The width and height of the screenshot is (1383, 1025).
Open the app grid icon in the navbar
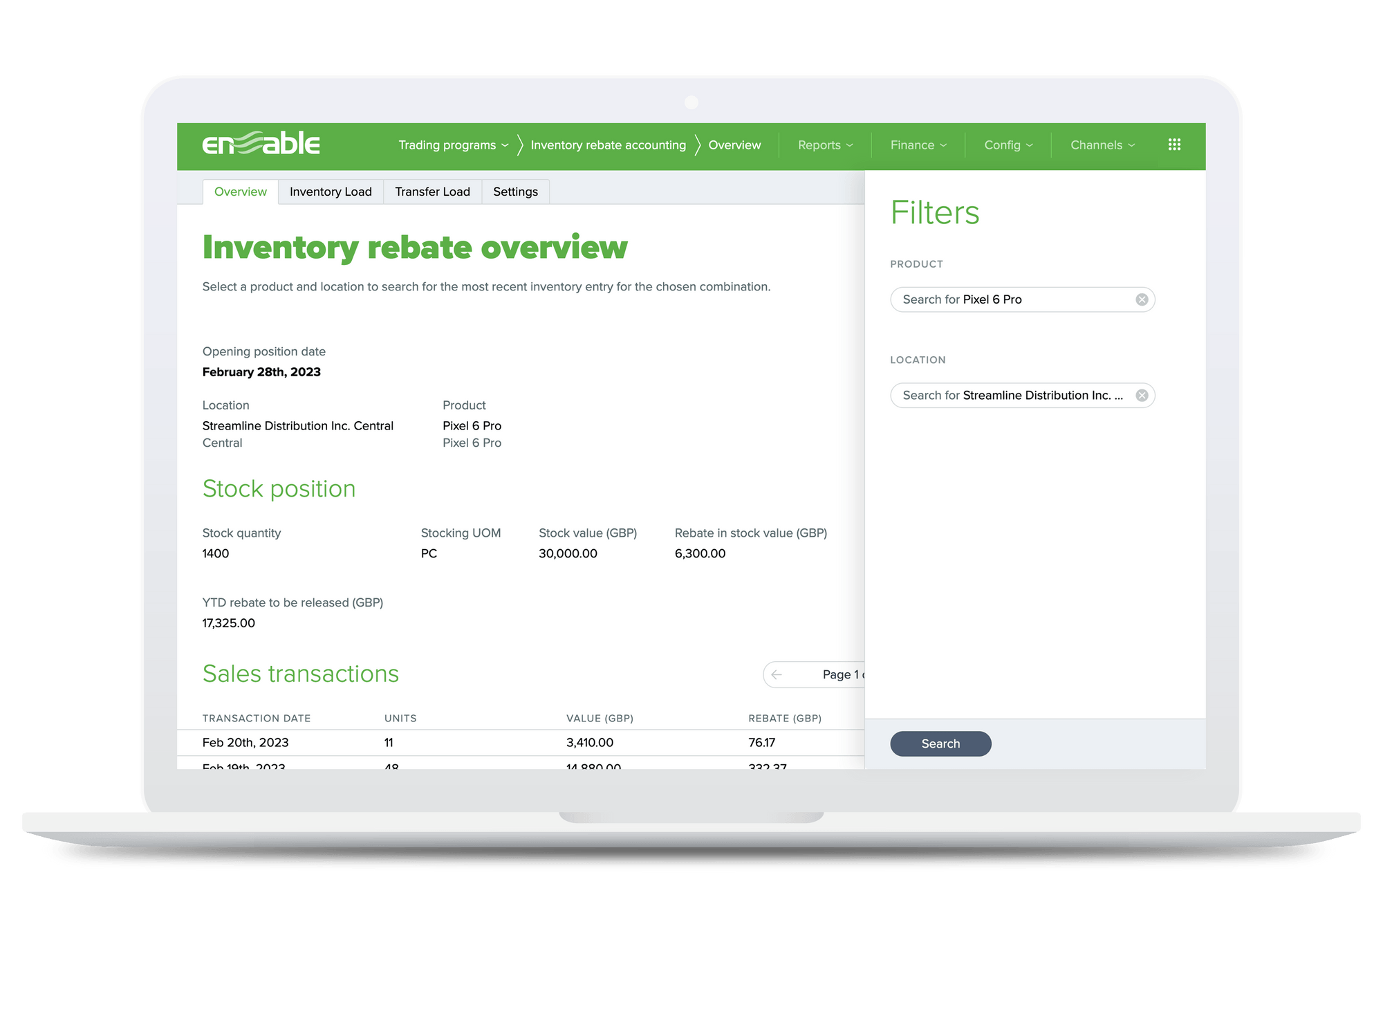tap(1174, 145)
